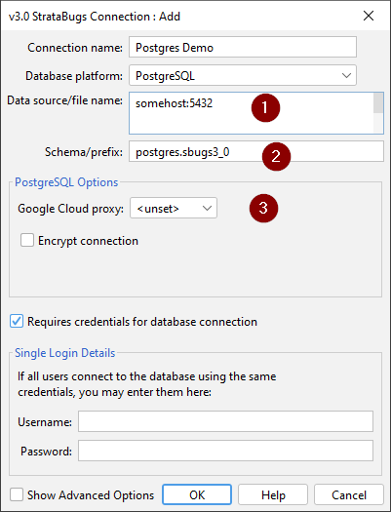Select the 'Data source/file name:' label
The image size is (391, 512).
point(65,100)
